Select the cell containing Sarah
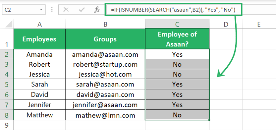The width and height of the screenshot is (276, 130). [39, 84]
